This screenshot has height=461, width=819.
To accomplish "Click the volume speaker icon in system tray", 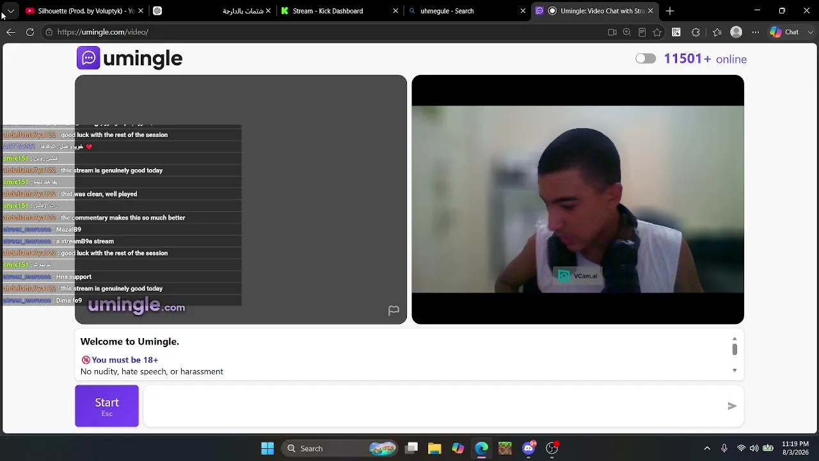I will point(754,448).
